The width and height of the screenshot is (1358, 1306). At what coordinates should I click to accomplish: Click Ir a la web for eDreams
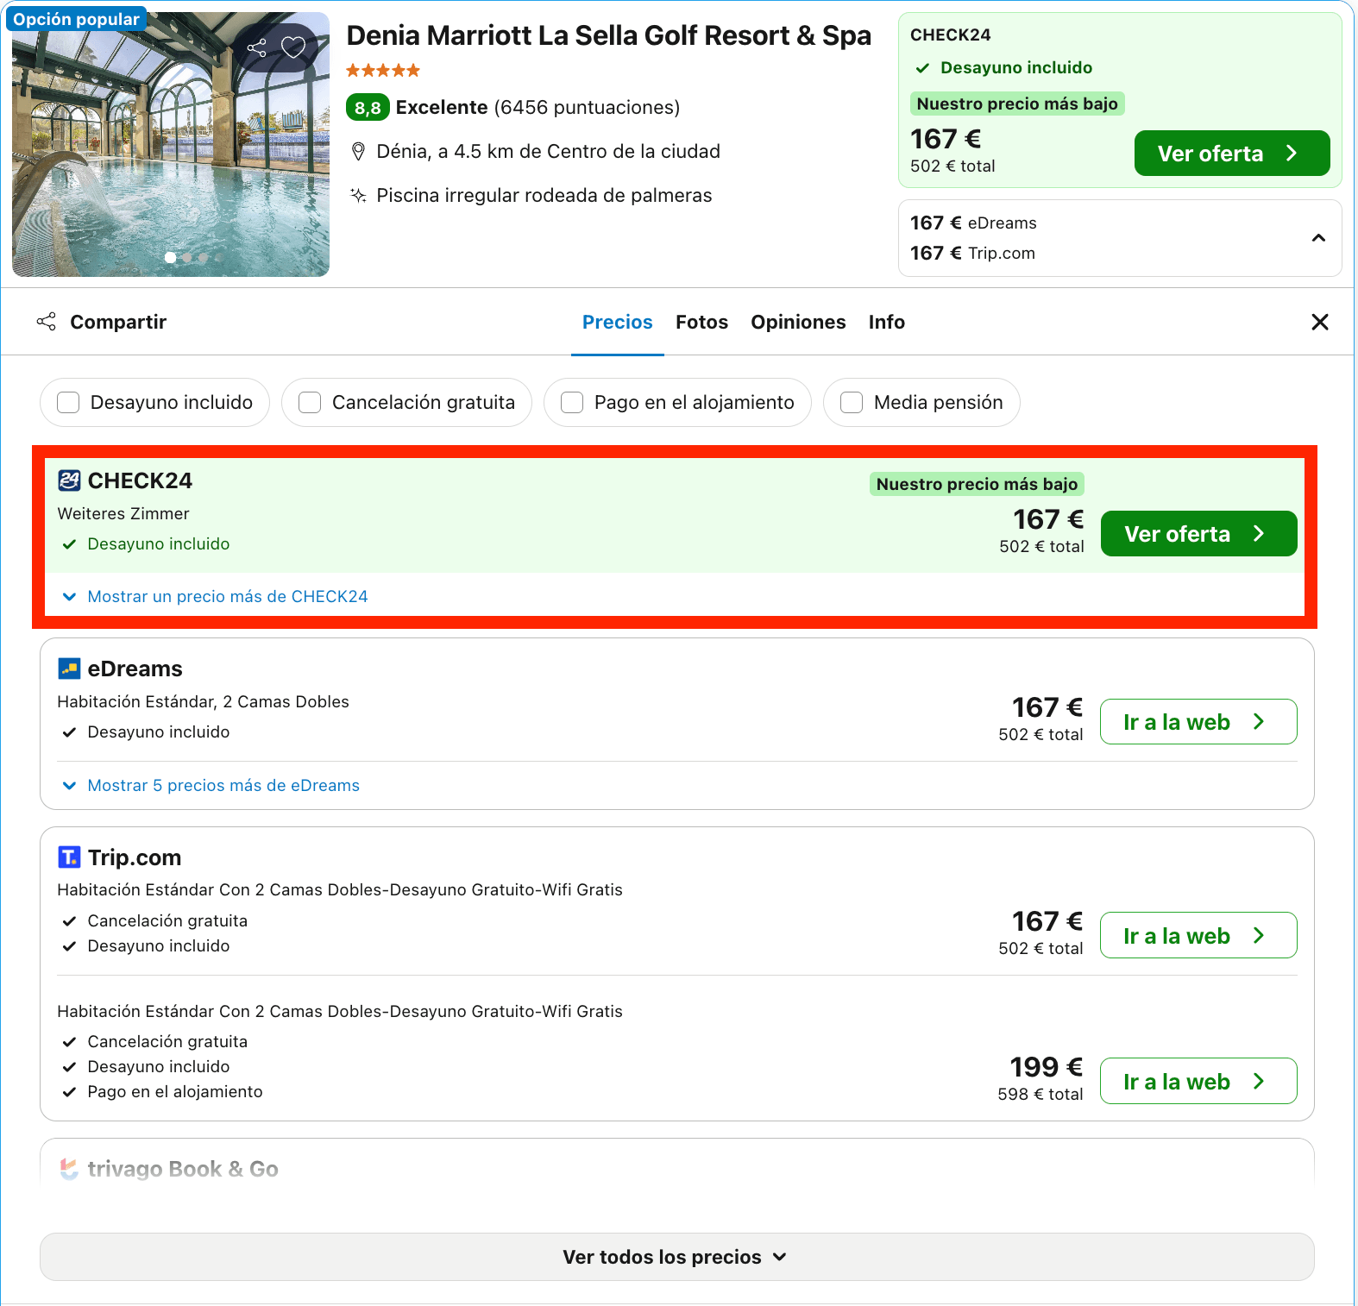1198,722
